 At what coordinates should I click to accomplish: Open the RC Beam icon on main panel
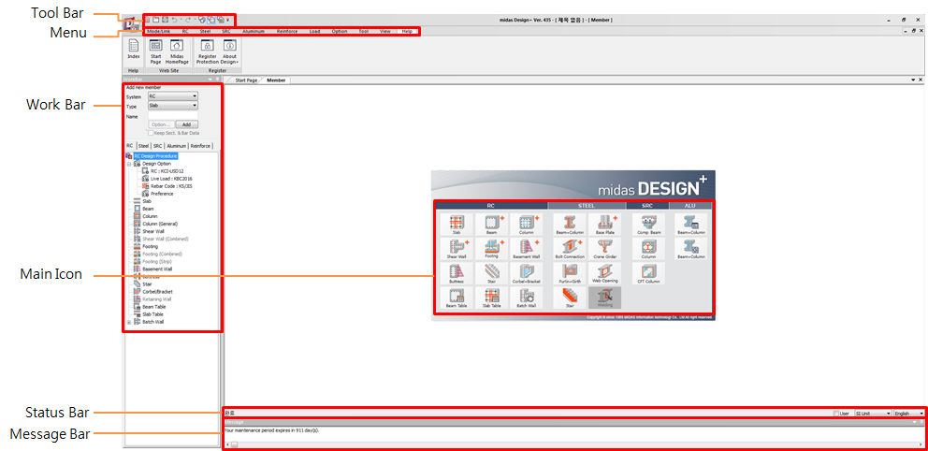click(x=491, y=225)
